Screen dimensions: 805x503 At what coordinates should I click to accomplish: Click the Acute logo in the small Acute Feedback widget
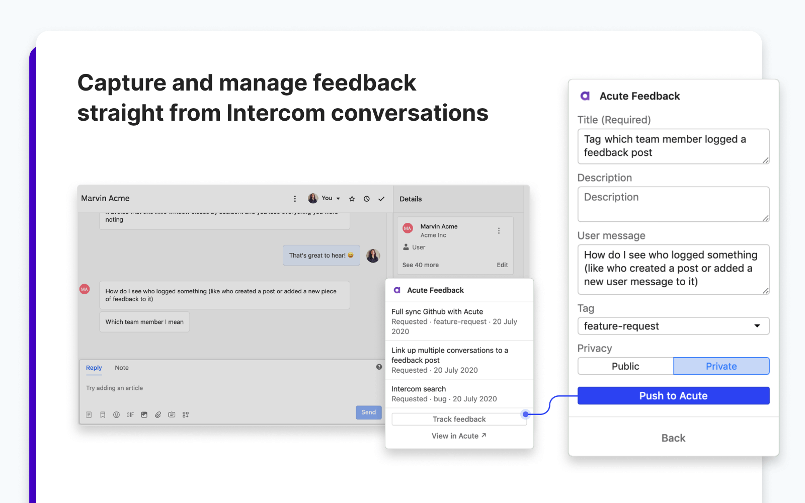coord(397,290)
